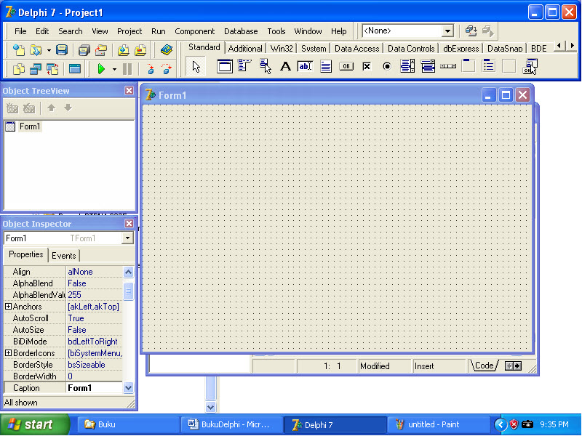
Task: Click the Pause icon to pause execution
Action: (x=127, y=68)
